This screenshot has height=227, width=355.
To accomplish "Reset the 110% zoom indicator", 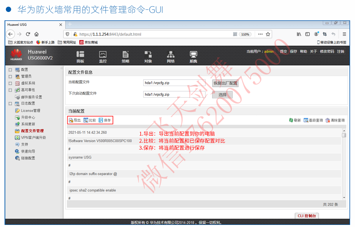I will [245, 34].
